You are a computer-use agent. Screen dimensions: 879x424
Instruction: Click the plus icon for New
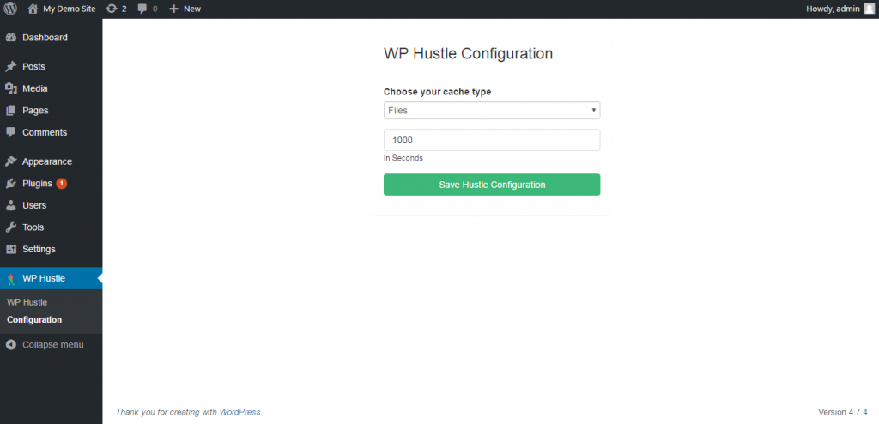(x=173, y=9)
